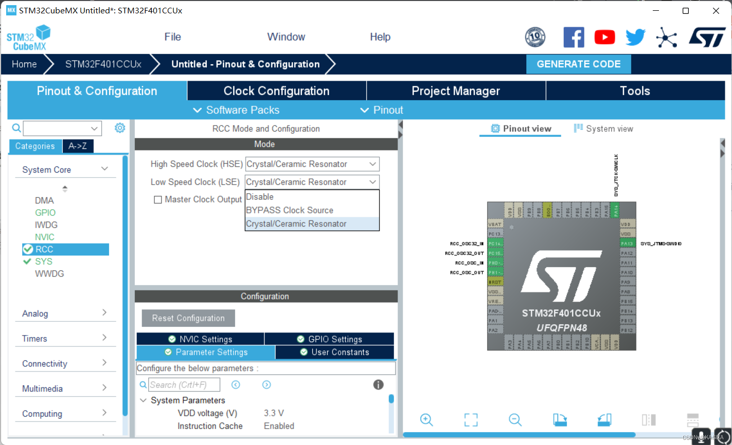
Task: Switch to A->Z category listing
Action: [x=78, y=146]
